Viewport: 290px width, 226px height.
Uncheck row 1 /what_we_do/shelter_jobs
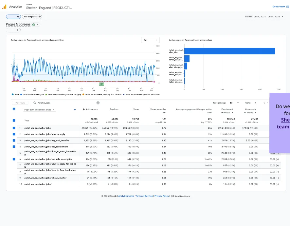click(14, 128)
